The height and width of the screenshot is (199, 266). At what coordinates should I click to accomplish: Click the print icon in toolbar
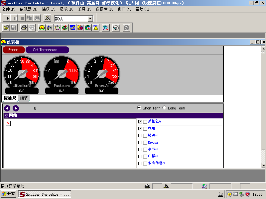tap(24, 28)
